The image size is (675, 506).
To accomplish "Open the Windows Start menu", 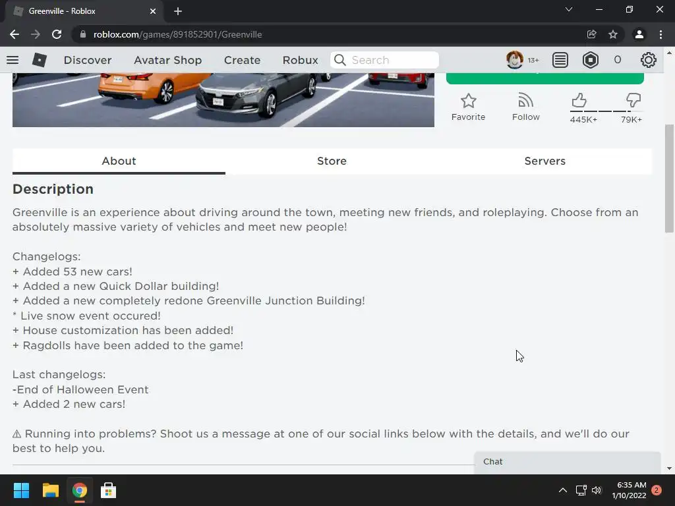I will point(21,490).
